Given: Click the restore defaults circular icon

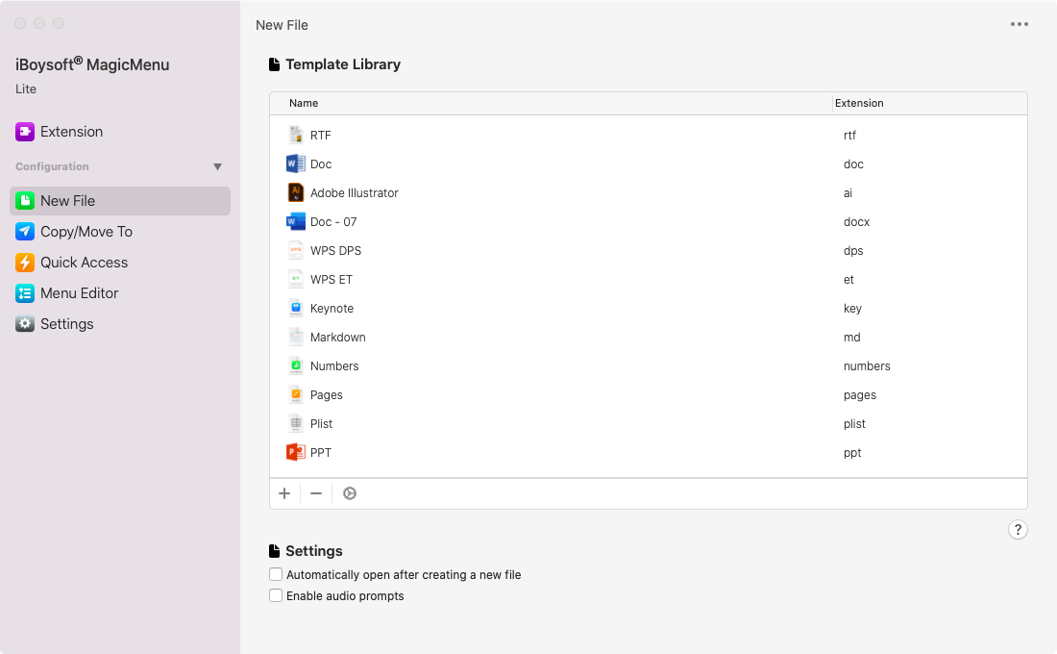Looking at the screenshot, I should click(349, 493).
